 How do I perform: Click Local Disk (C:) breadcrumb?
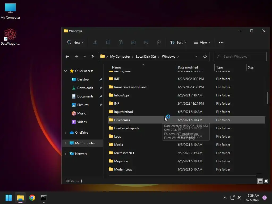click(x=146, y=57)
